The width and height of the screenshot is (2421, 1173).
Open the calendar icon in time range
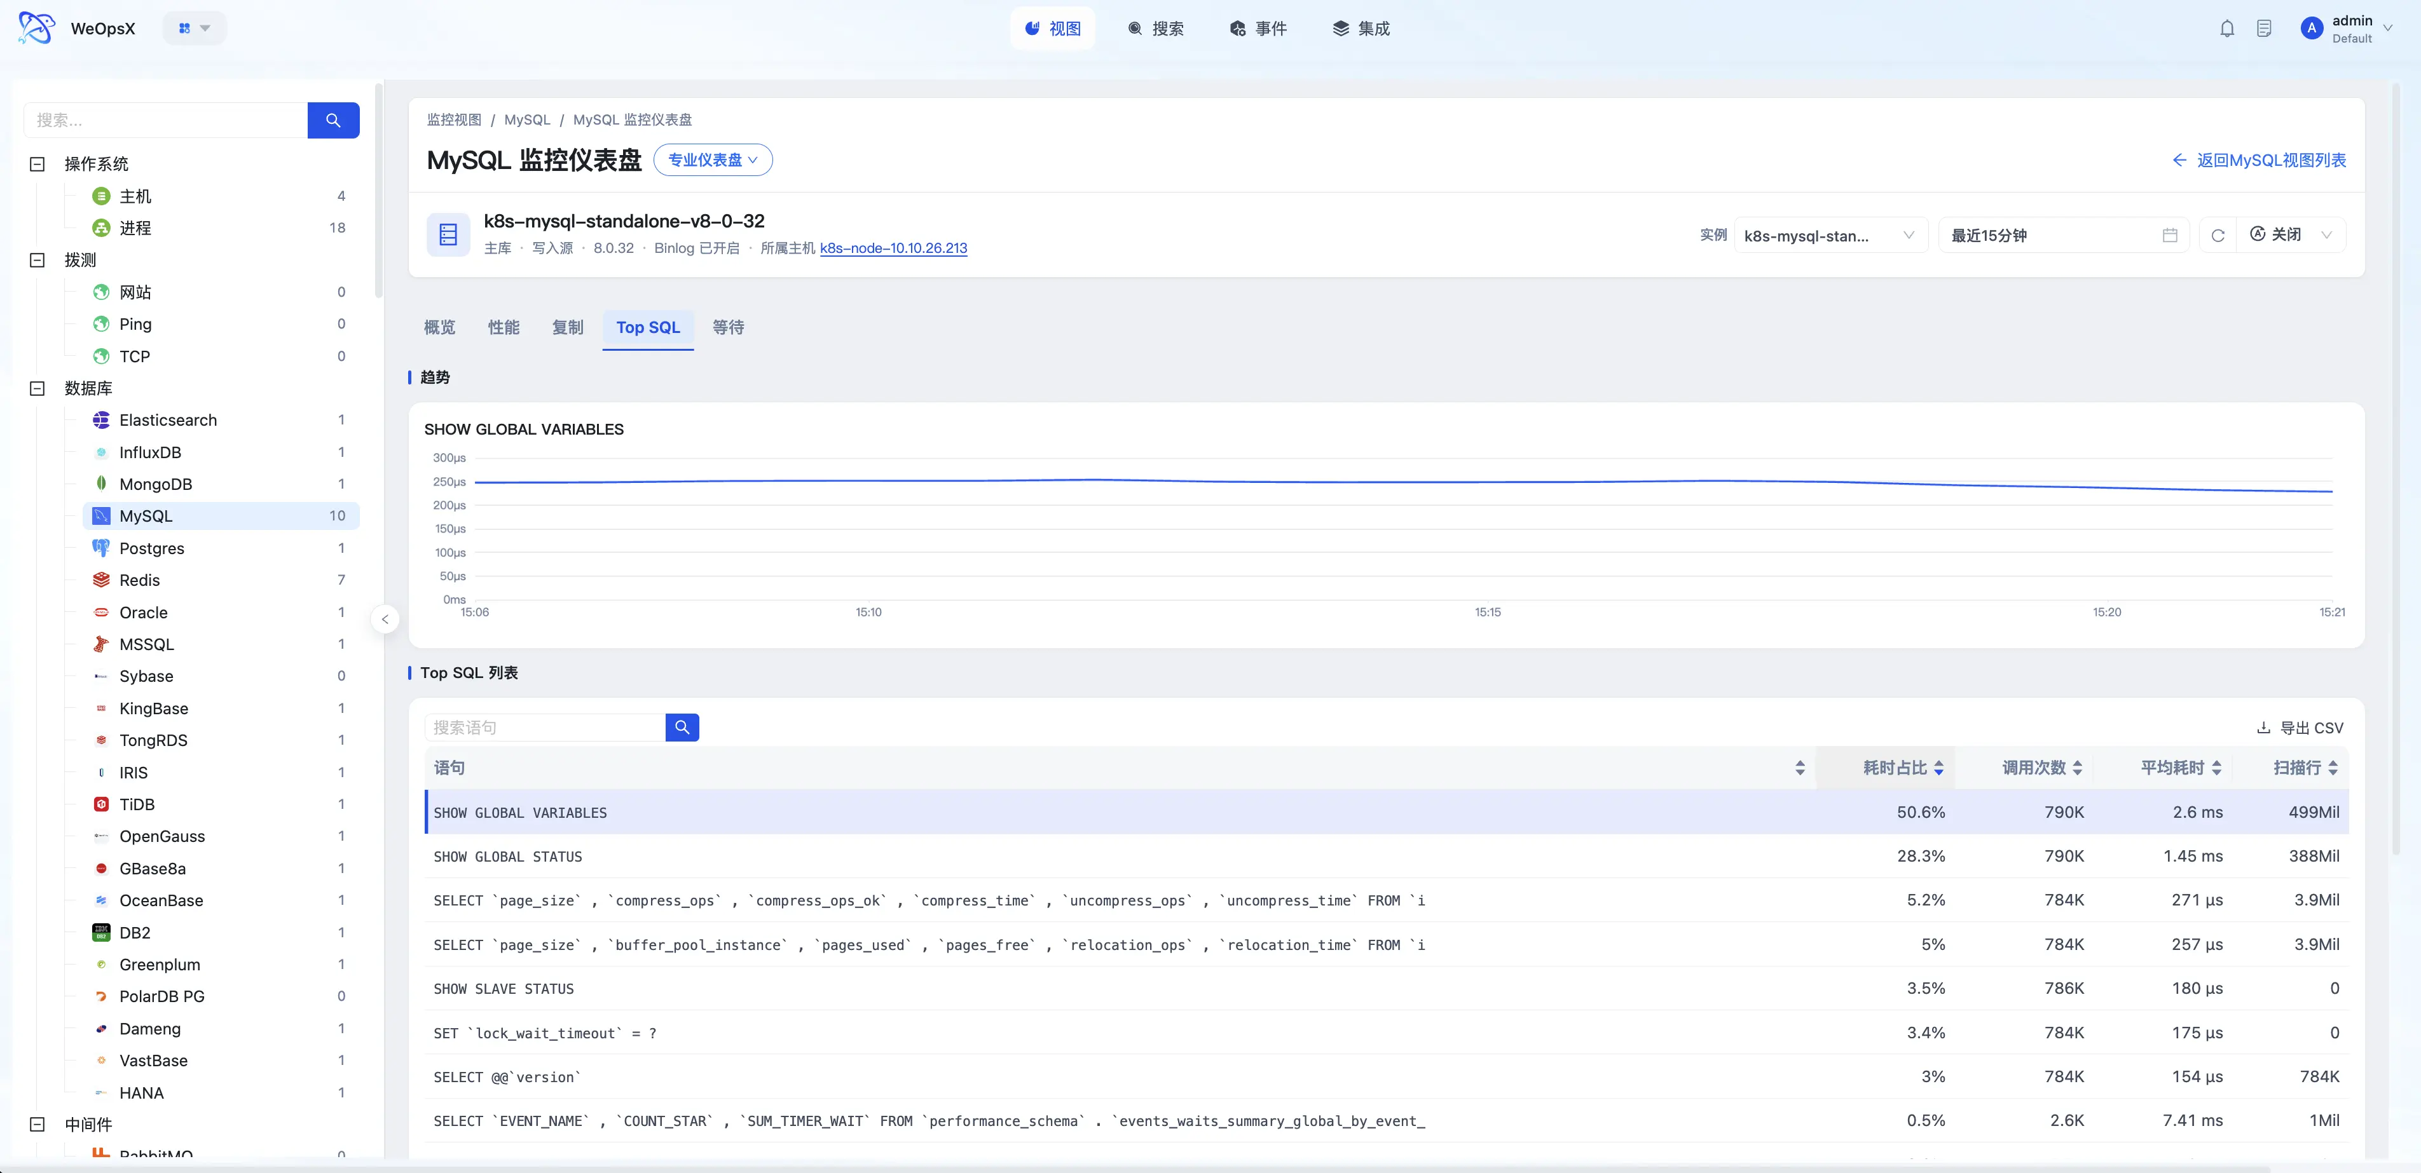coord(2169,236)
